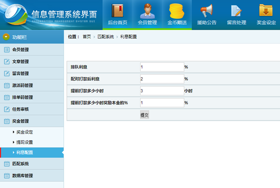
Task: Select 提现设置 submenu item
Action: pyautogui.click(x=25, y=142)
